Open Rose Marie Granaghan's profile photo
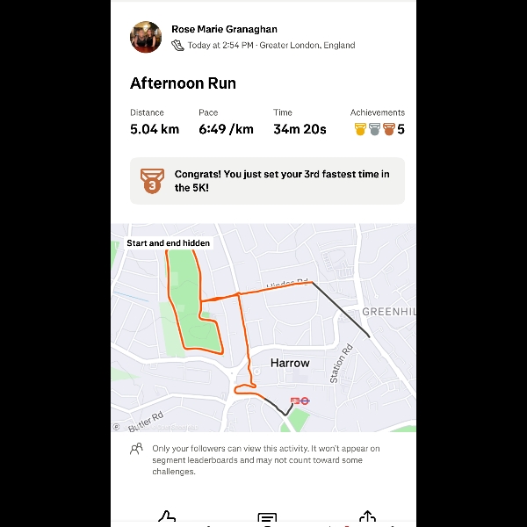Viewport: 527px width, 527px height. coord(146,37)
